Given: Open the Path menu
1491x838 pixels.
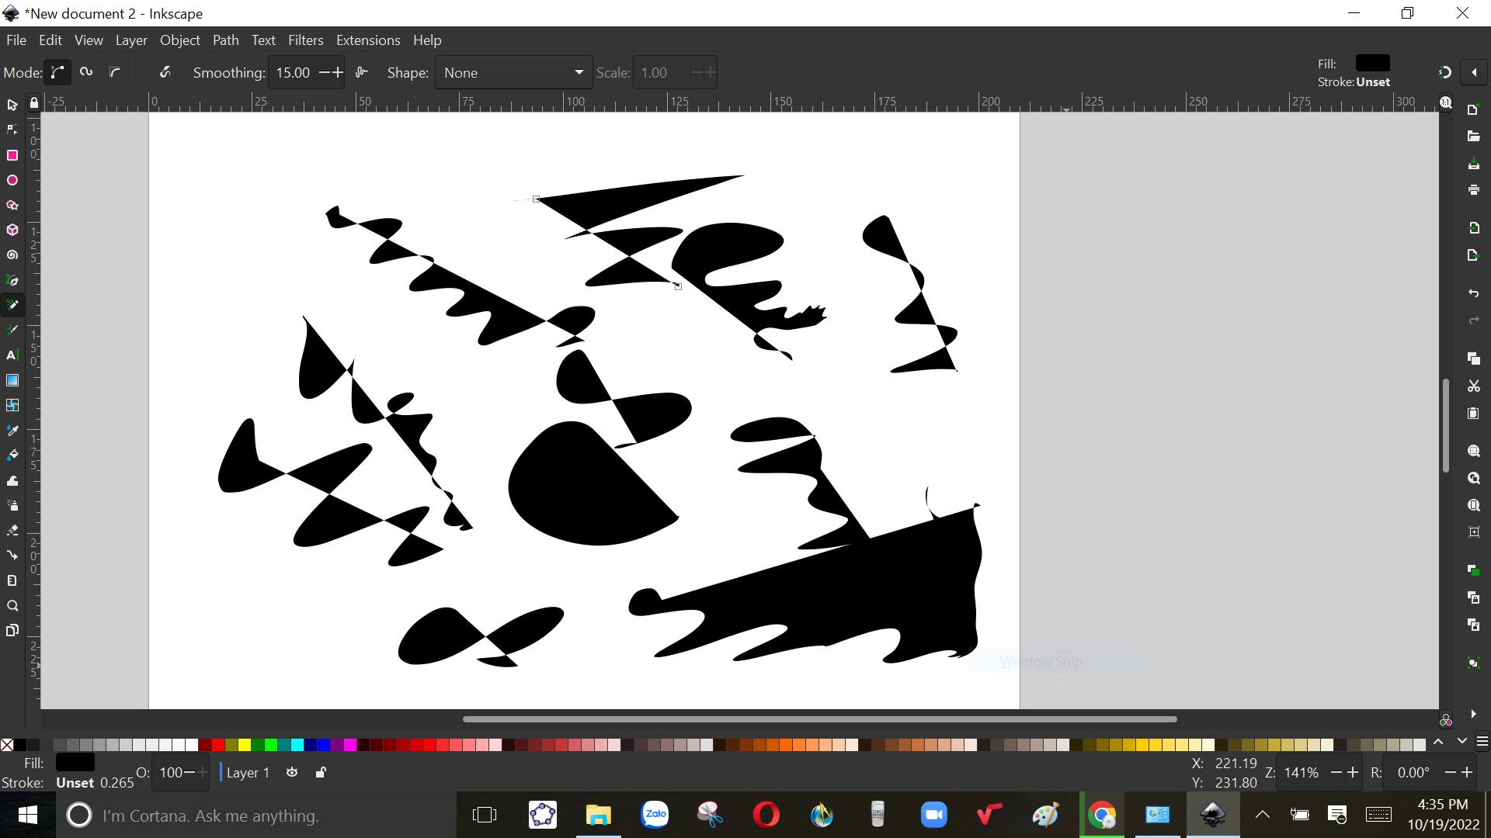Looking at the screenshot, I should click(x=225, y=40).
